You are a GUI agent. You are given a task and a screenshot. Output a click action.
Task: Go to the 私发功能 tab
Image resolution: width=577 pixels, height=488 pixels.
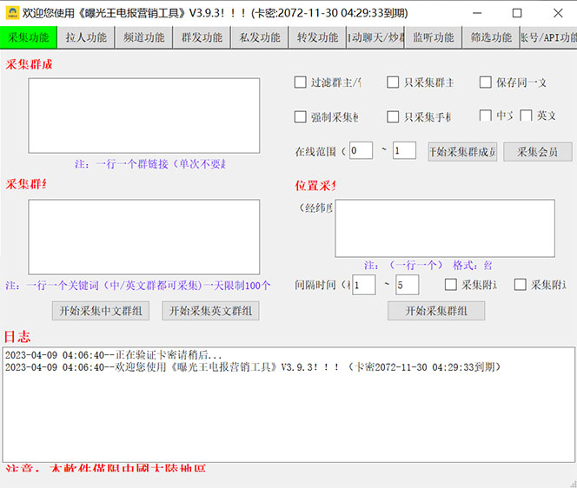click(260, 37)
